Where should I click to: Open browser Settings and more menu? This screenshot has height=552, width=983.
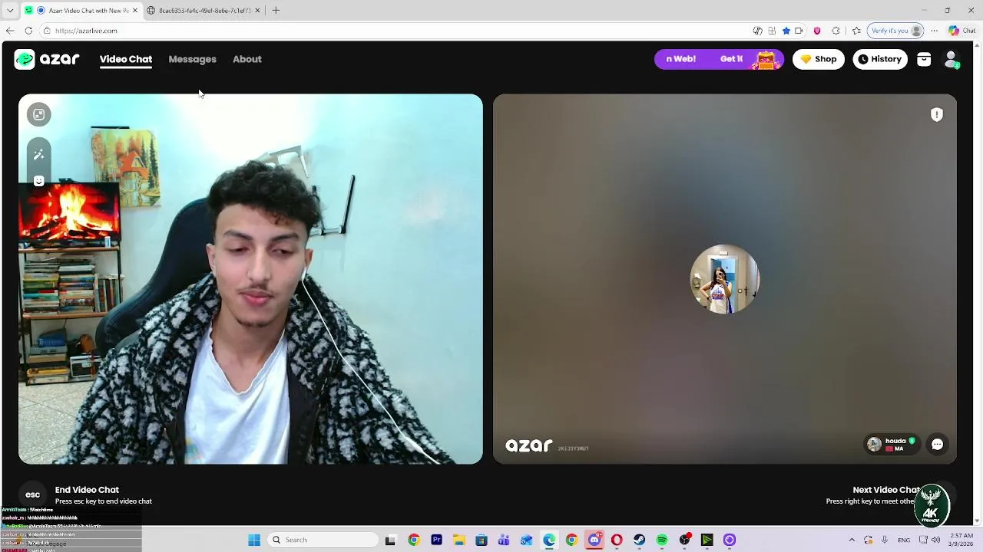tap(934, 31)
